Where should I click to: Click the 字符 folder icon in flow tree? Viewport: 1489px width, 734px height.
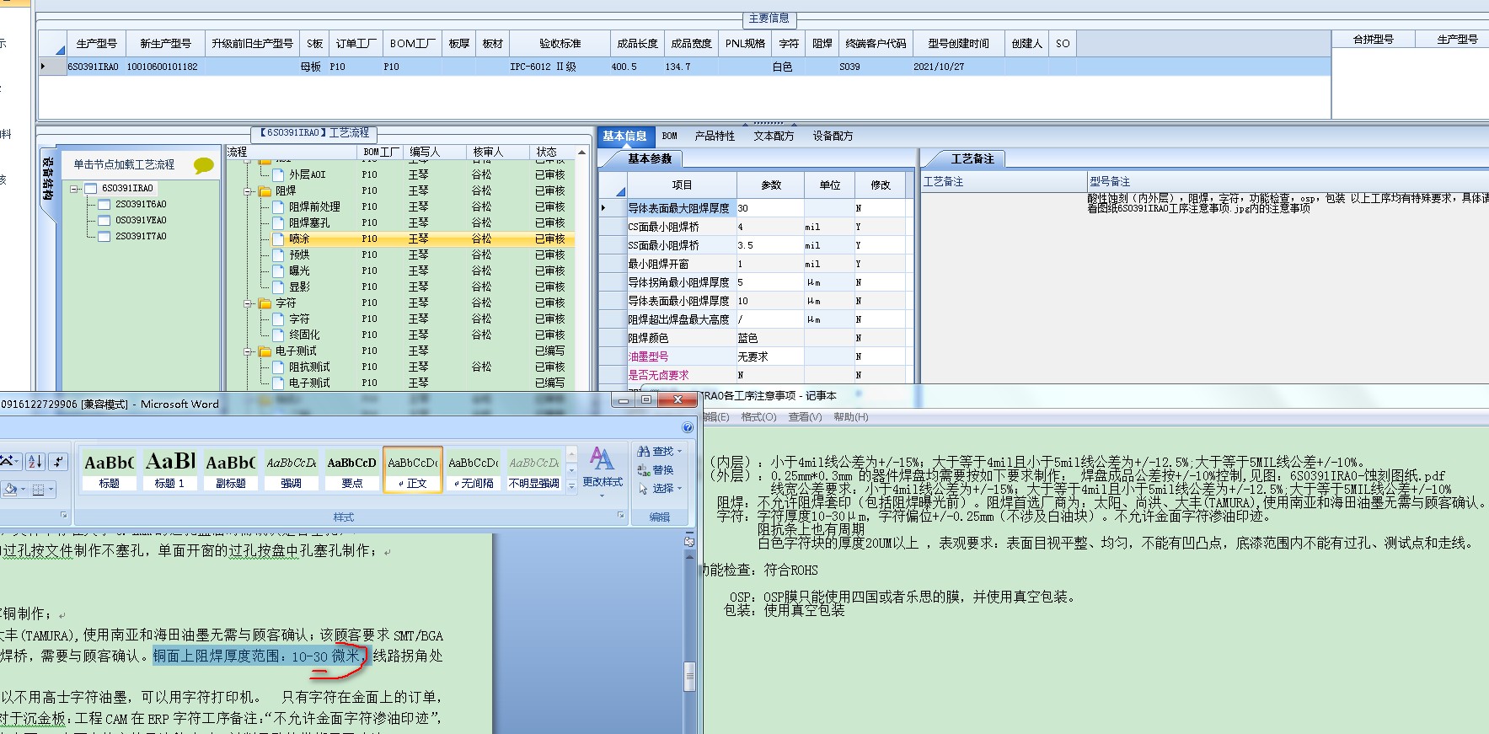click(x=265, y=303)
